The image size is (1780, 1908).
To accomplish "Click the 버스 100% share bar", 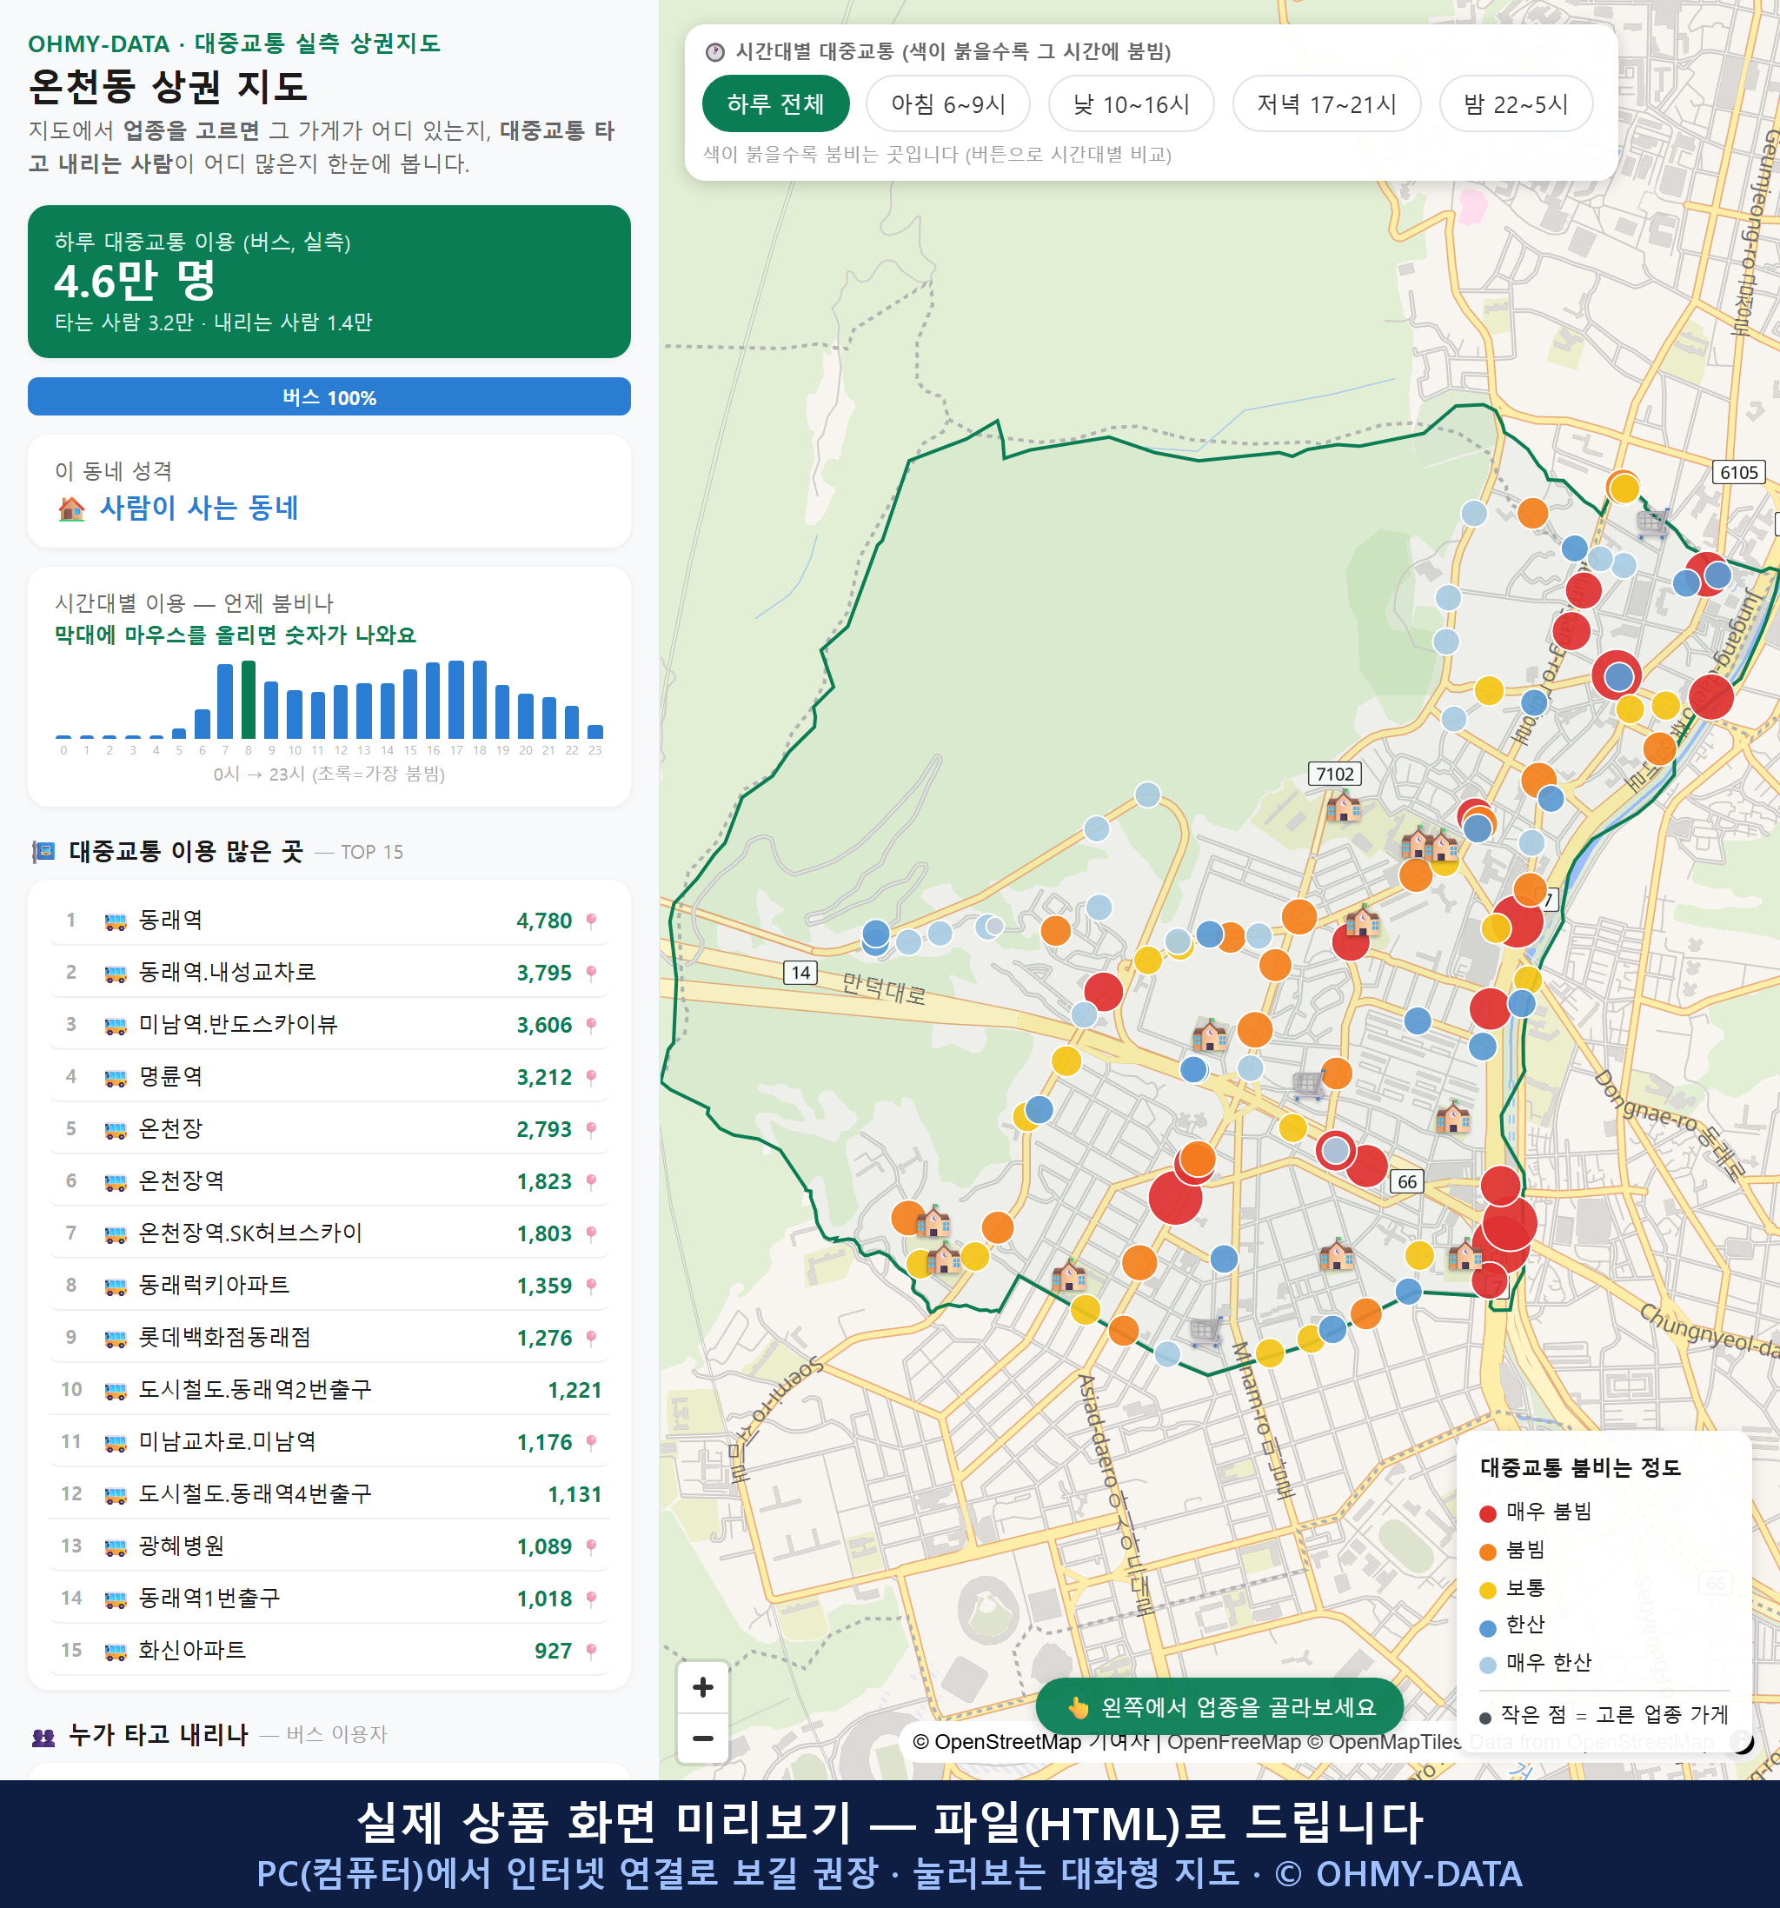I will [x=329, y=396].
